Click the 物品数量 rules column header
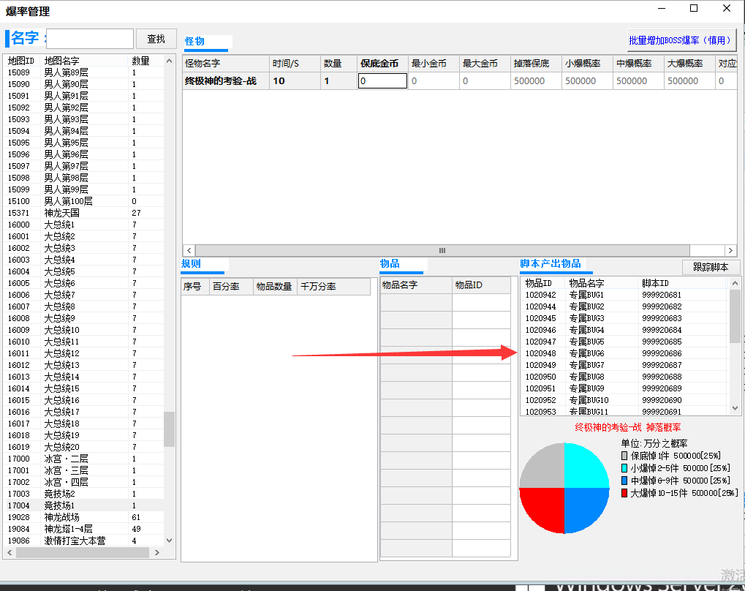 [x=275, y=287]
